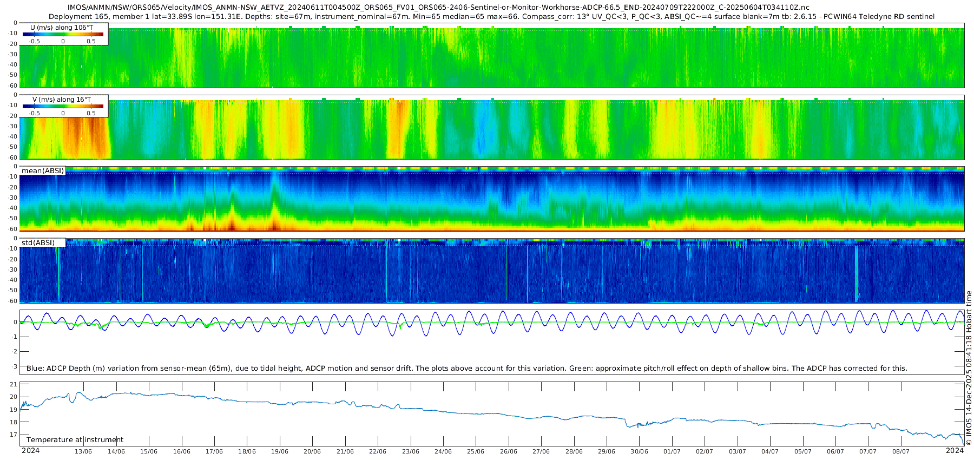Image resolution: width=974 pixels, height=460 pixels.
Task: Click the 'V (m/s) along 16°T' legend label
Action: [x=62, y=99]
